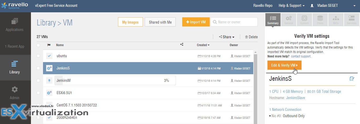Click the calendar icon in ESXi6.5U1 row
The height and width of the screenshot is (124, 360).
(199, 93)
